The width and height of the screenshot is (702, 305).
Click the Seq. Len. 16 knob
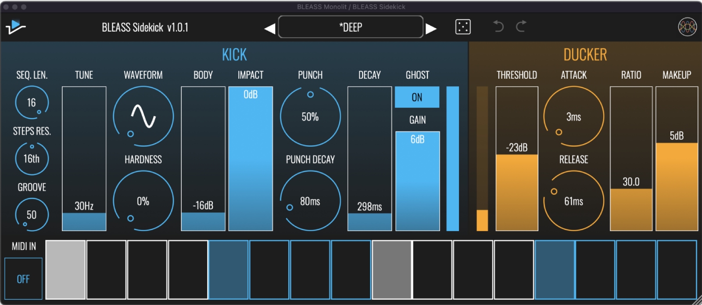coord(32,102)
